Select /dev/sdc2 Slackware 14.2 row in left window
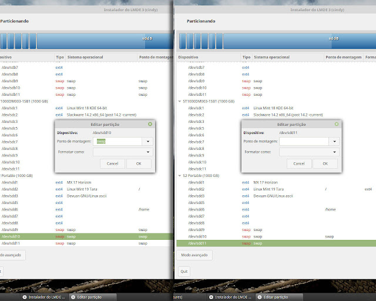The image size is (376, 301). pos(86,115)
